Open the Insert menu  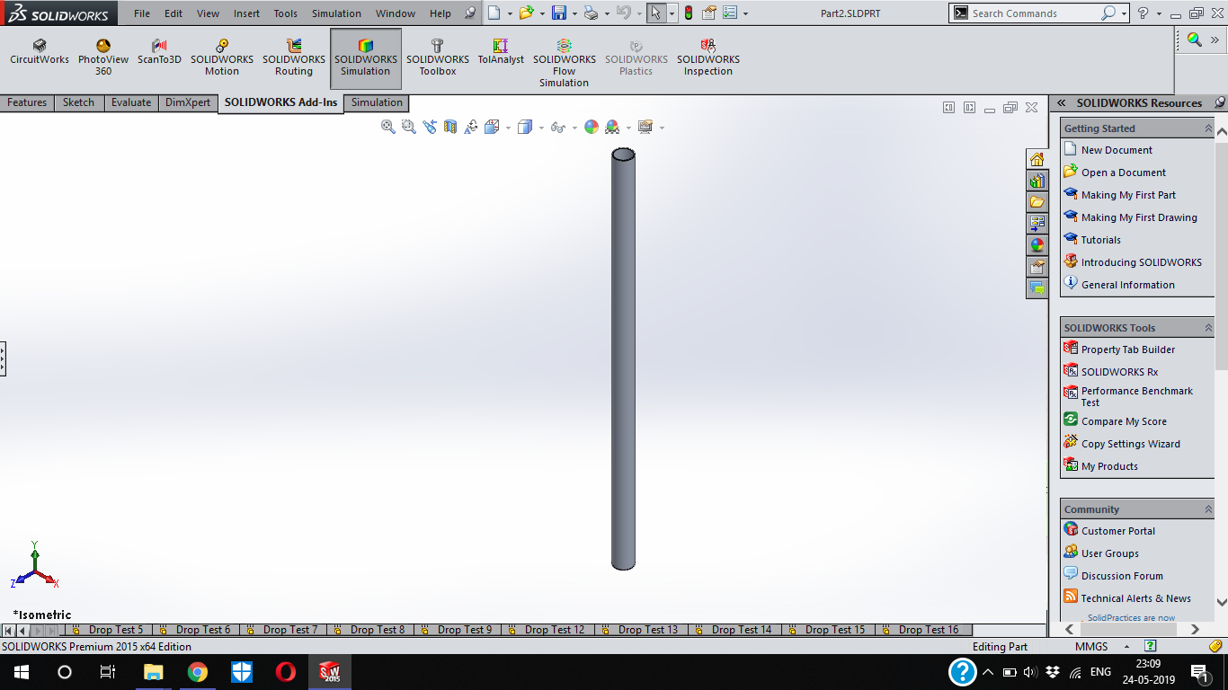pos(246,13)
